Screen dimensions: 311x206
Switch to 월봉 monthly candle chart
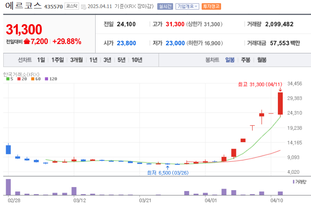click(x=262, y=60)
